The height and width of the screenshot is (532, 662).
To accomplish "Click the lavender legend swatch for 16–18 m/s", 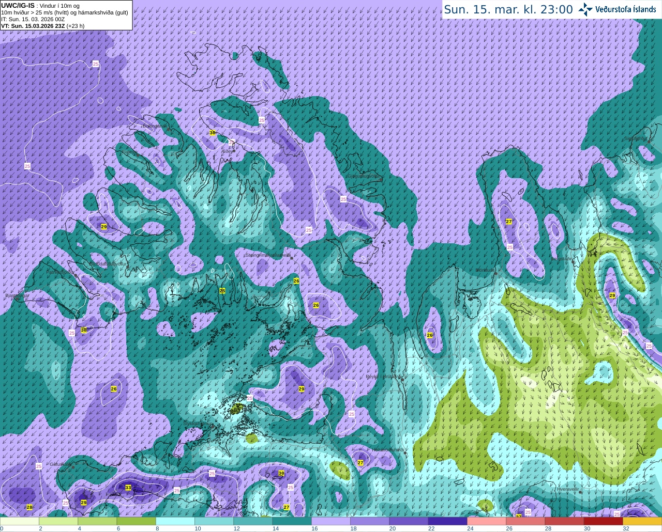I will point(331,521).
